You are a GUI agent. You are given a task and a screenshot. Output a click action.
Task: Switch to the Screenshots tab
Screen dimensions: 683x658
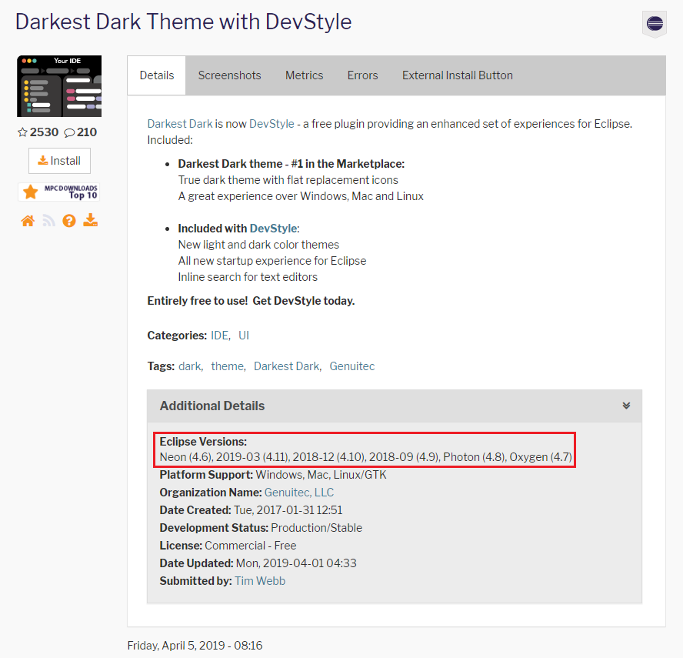(229, 75)
